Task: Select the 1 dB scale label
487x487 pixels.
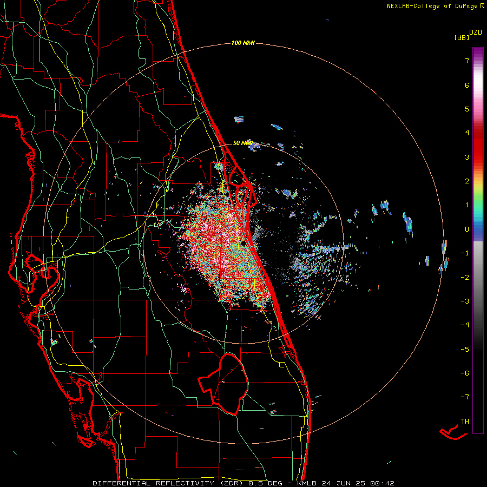Action: [x=467, y=205]
